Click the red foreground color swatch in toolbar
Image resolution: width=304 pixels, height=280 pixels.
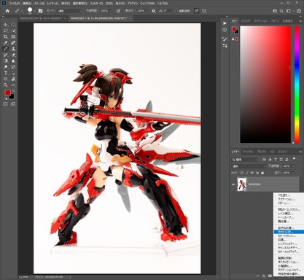click(8, 93)
